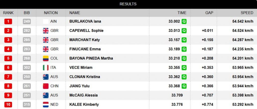This screenshot has width=257, height=109.
Task: Click red rank 10 badge
Action: coord(8,104)
